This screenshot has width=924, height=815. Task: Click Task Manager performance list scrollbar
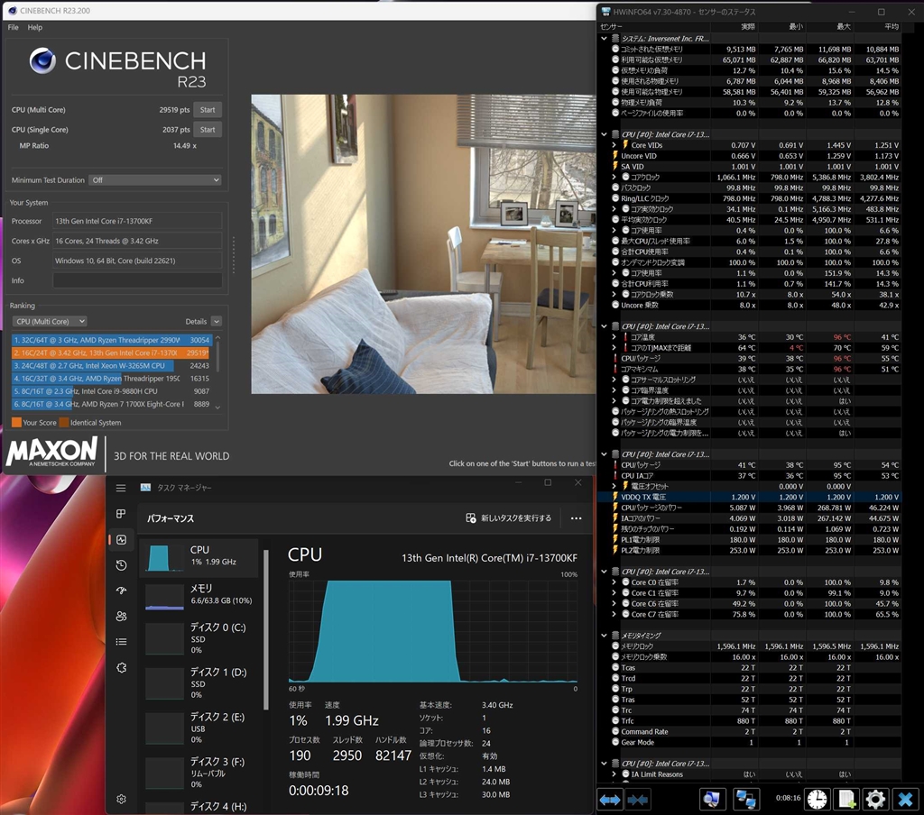pos(266,629)
